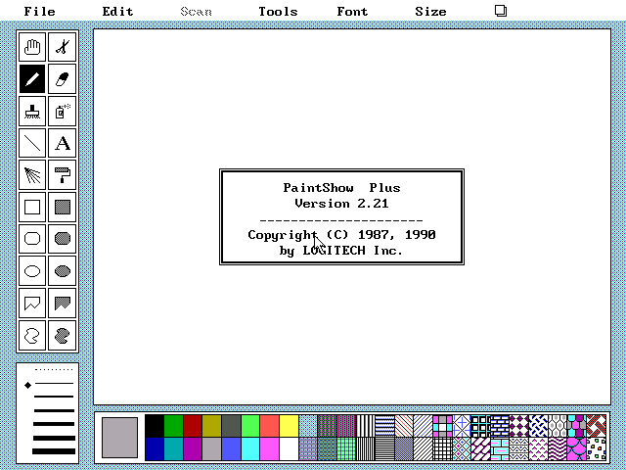Choose the third solid line width

[x=54, y=410]
